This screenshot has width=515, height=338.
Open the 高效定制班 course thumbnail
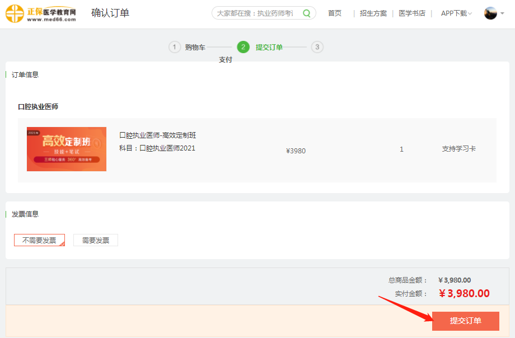tap(67, 149)
